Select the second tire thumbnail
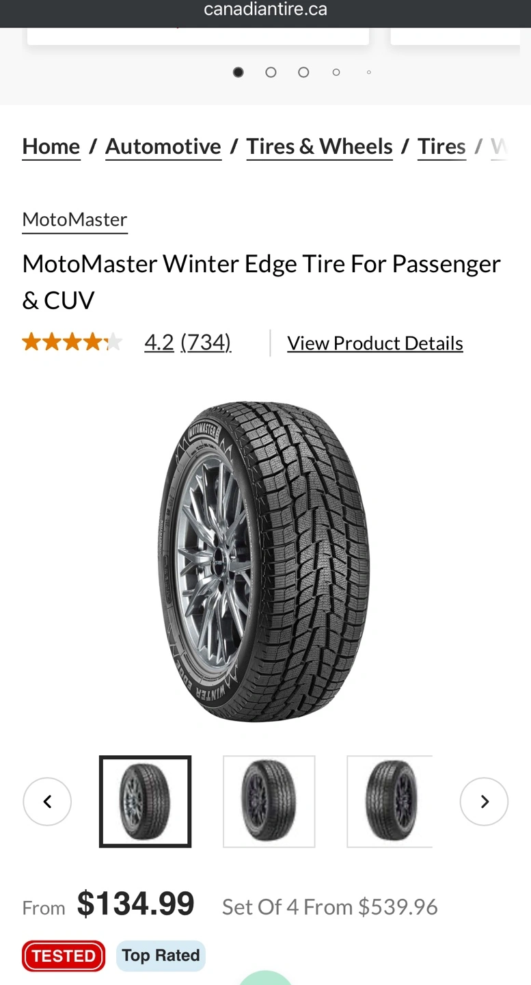Viewport: 531px width, 985px height. tap(269, 802)
